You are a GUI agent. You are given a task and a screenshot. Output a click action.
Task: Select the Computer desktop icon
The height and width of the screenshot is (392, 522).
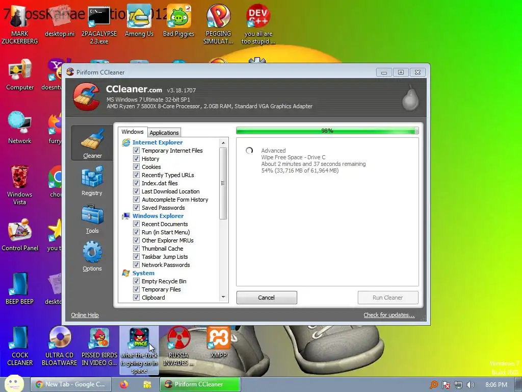coord(20,75)
